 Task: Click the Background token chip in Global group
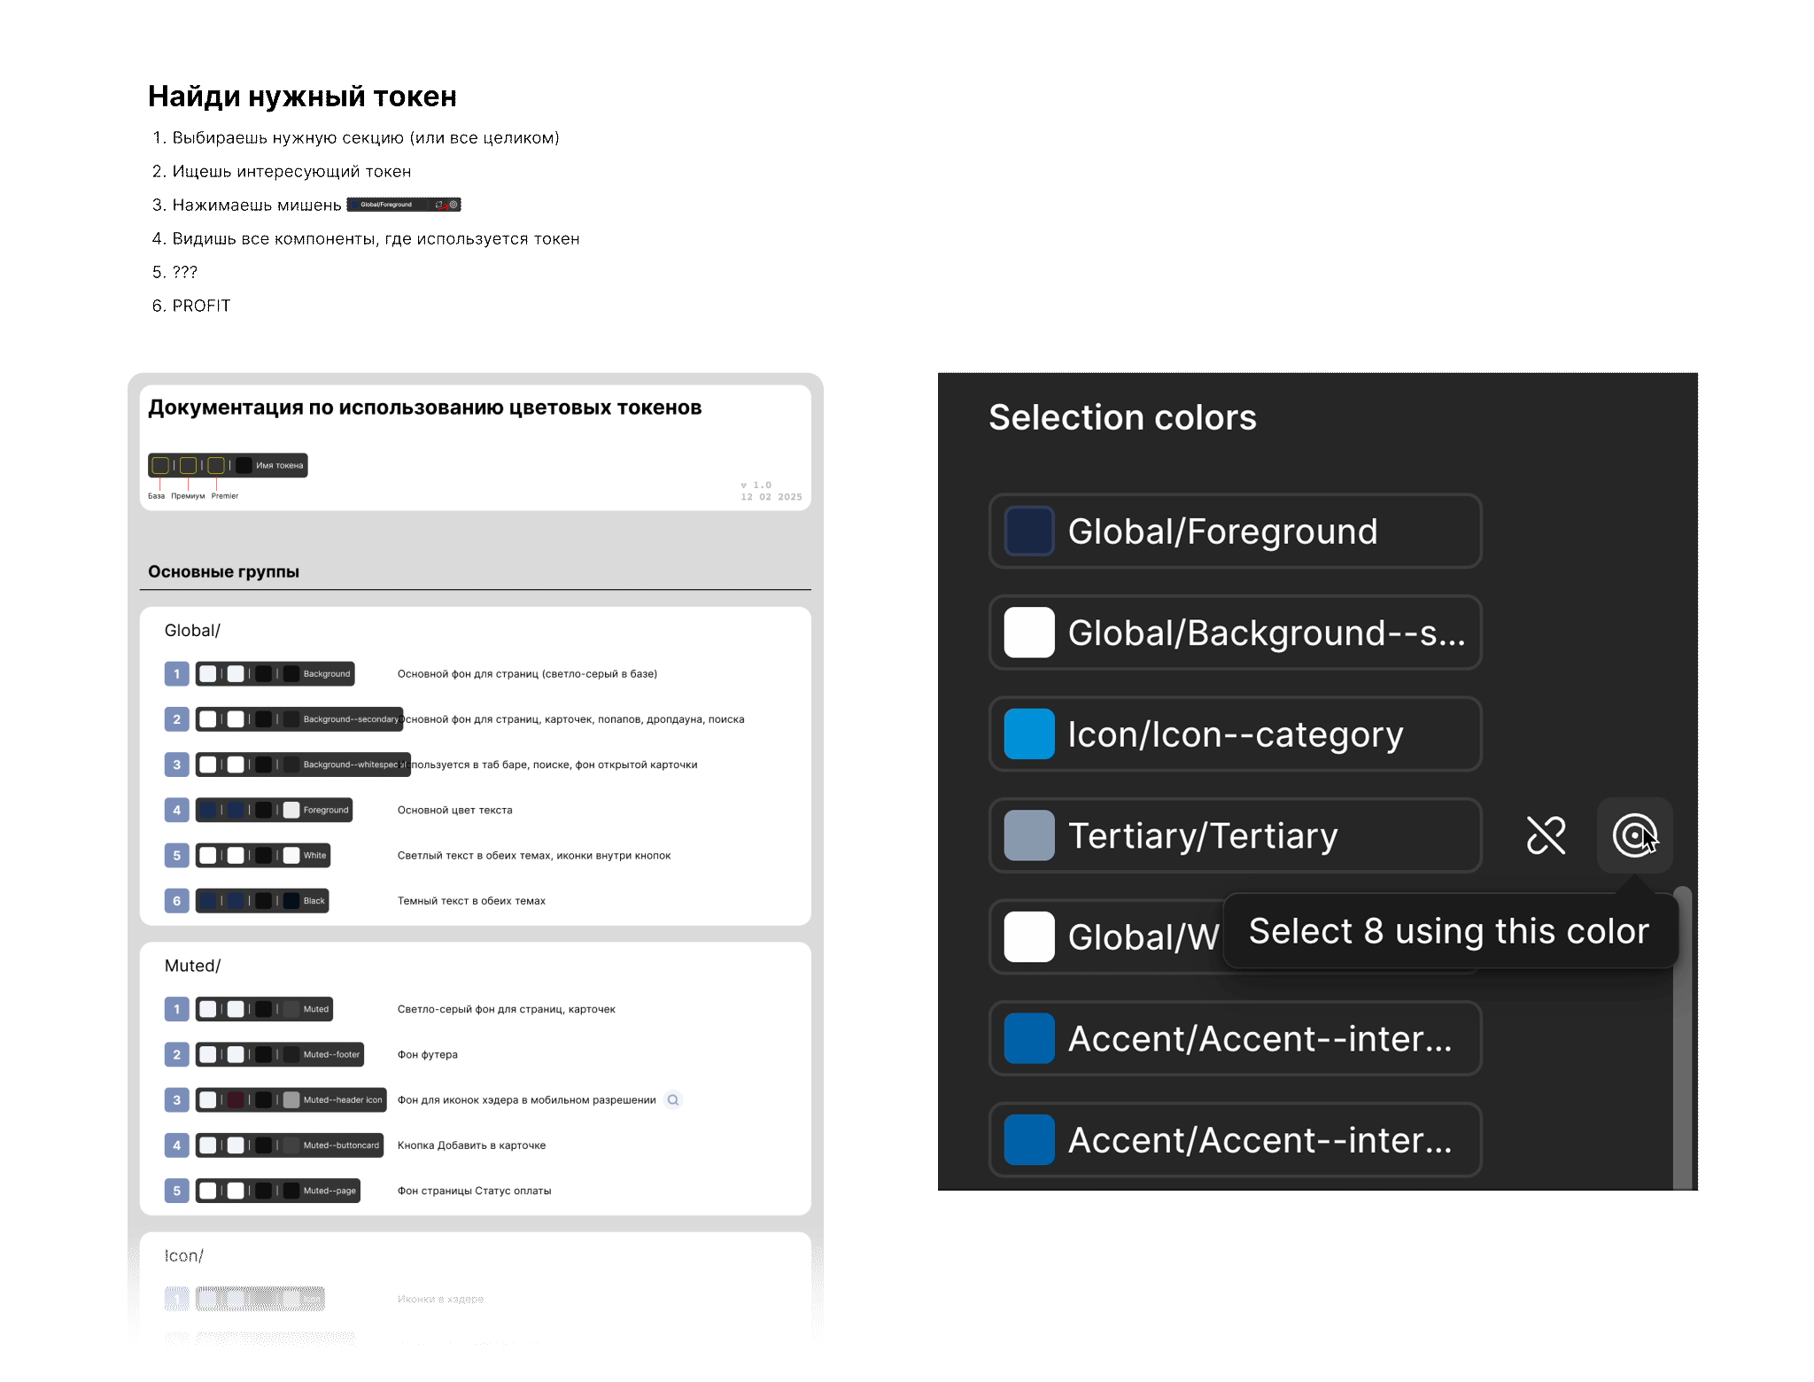[275, 673]
